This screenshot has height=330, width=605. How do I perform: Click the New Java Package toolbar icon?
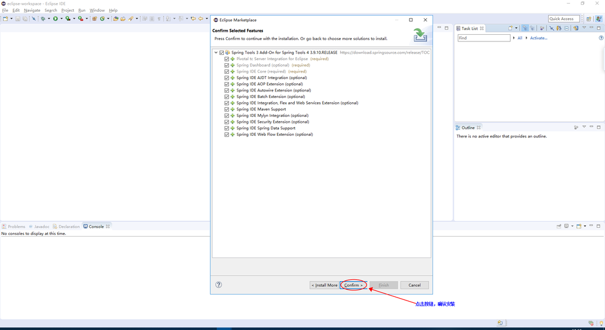95,19
